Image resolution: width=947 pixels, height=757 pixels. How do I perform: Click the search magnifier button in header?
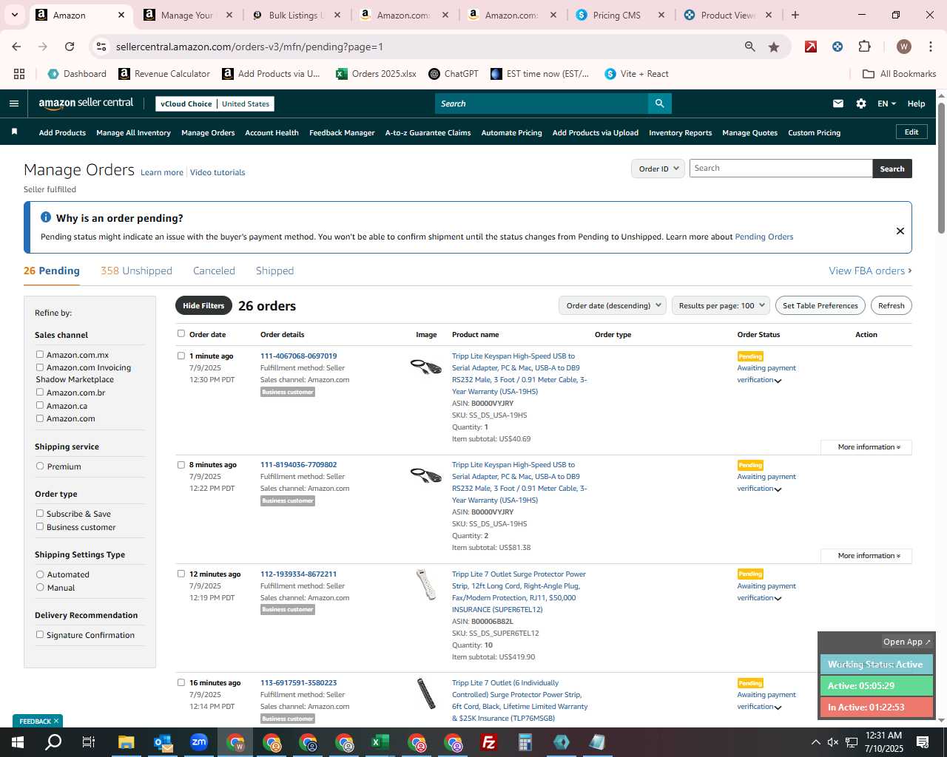[659, 103]
